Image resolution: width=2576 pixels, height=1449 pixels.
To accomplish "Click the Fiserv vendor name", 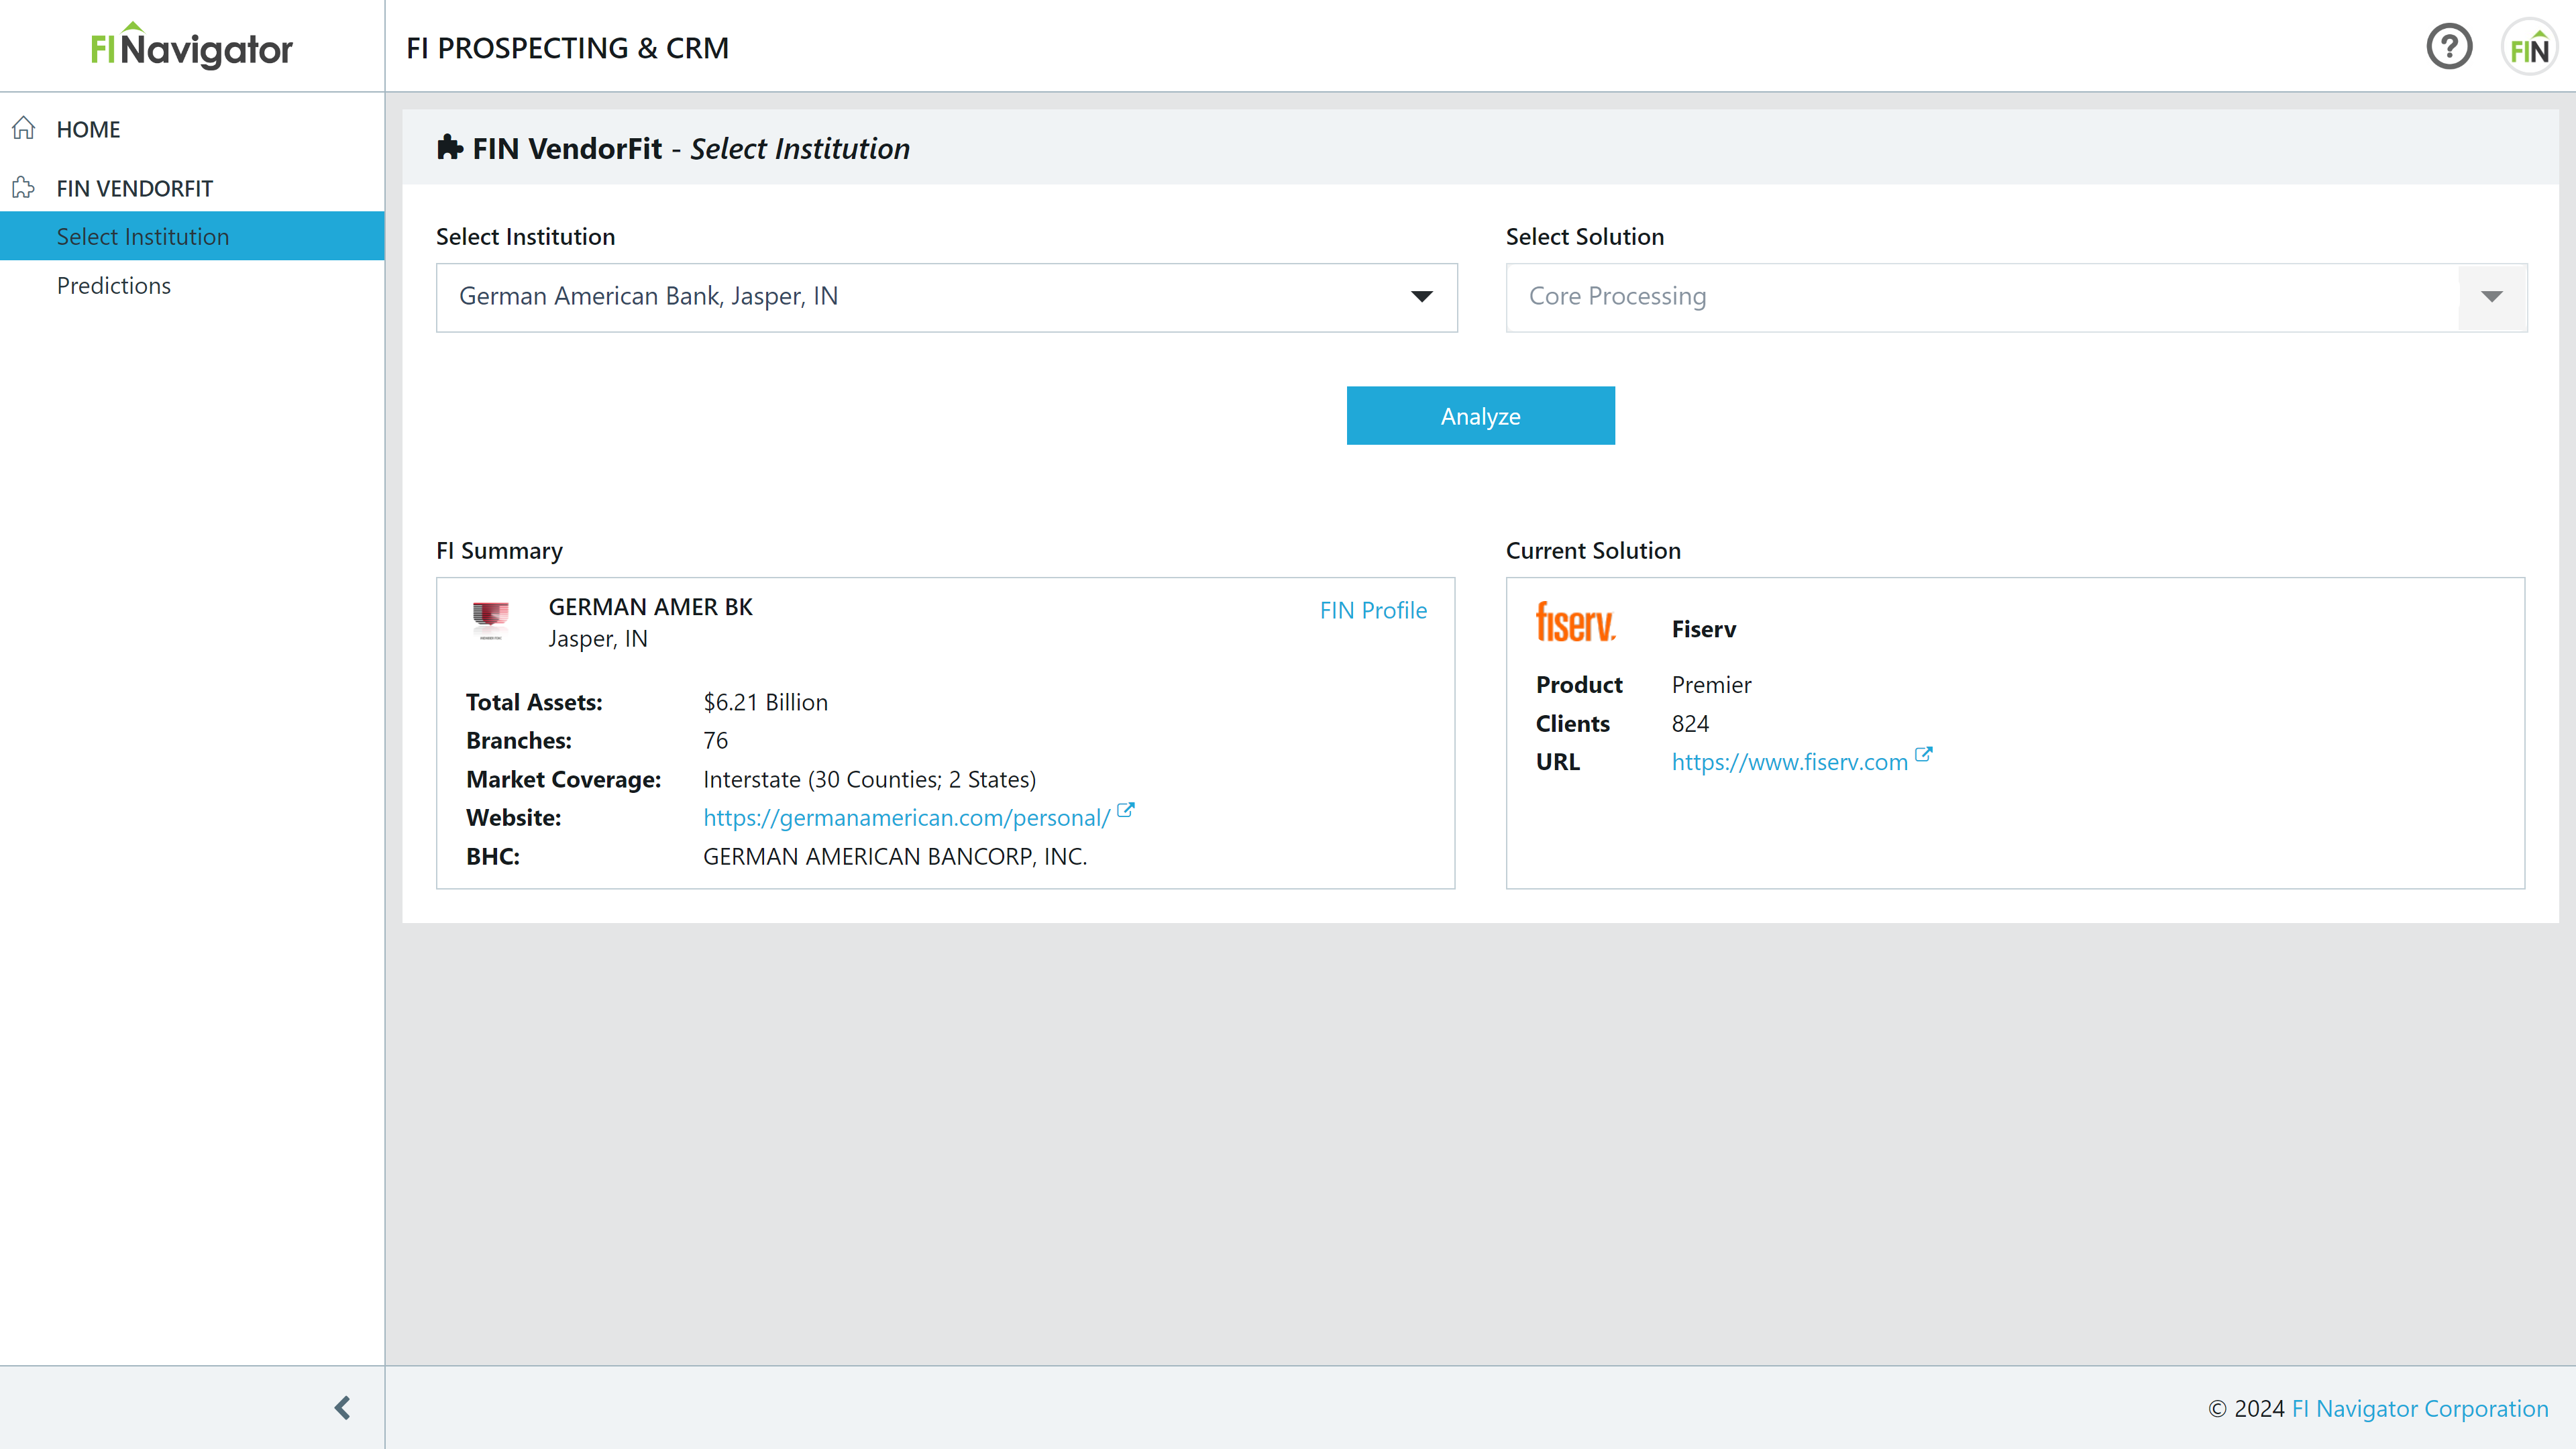I will pos(1703,628).
